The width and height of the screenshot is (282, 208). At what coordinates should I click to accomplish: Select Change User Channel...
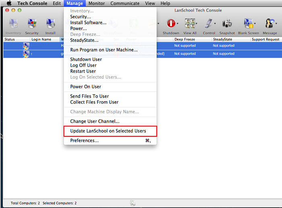click(110, 121)
